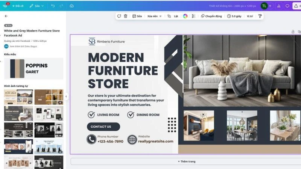The height and width of the screenshot is (169, 301).
Task: Select the FOR SALE similar template thumbnail
Action: pyautogui.click(x=18, y=97)
